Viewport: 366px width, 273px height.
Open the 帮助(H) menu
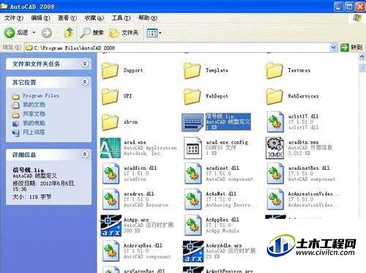(148, 18)
